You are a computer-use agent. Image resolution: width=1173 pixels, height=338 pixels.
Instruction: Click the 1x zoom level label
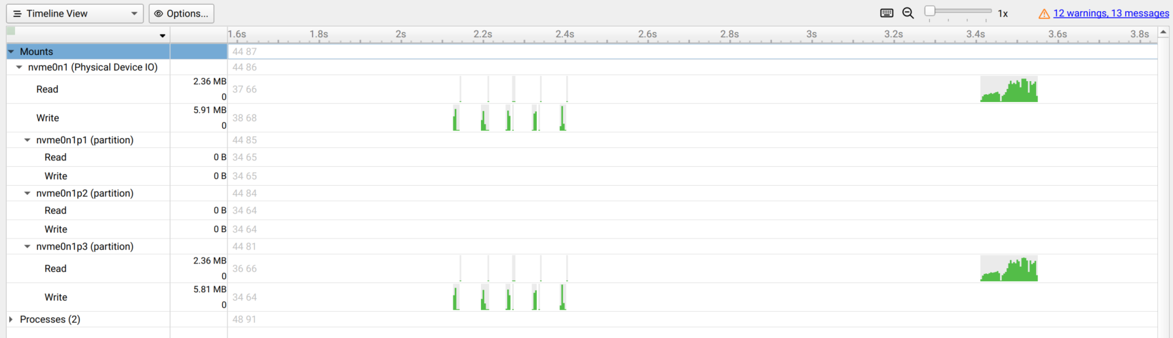(1003, 14)
